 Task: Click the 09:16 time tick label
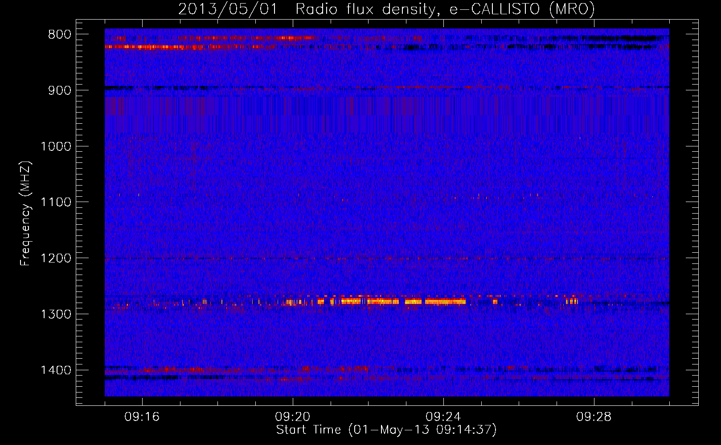point(142,417)
